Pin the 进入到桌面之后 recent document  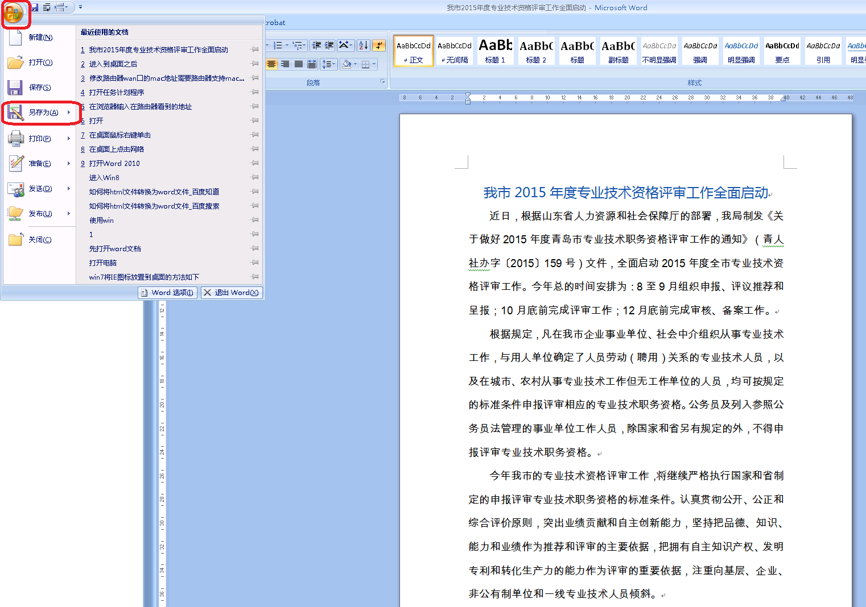pos(255,64)
